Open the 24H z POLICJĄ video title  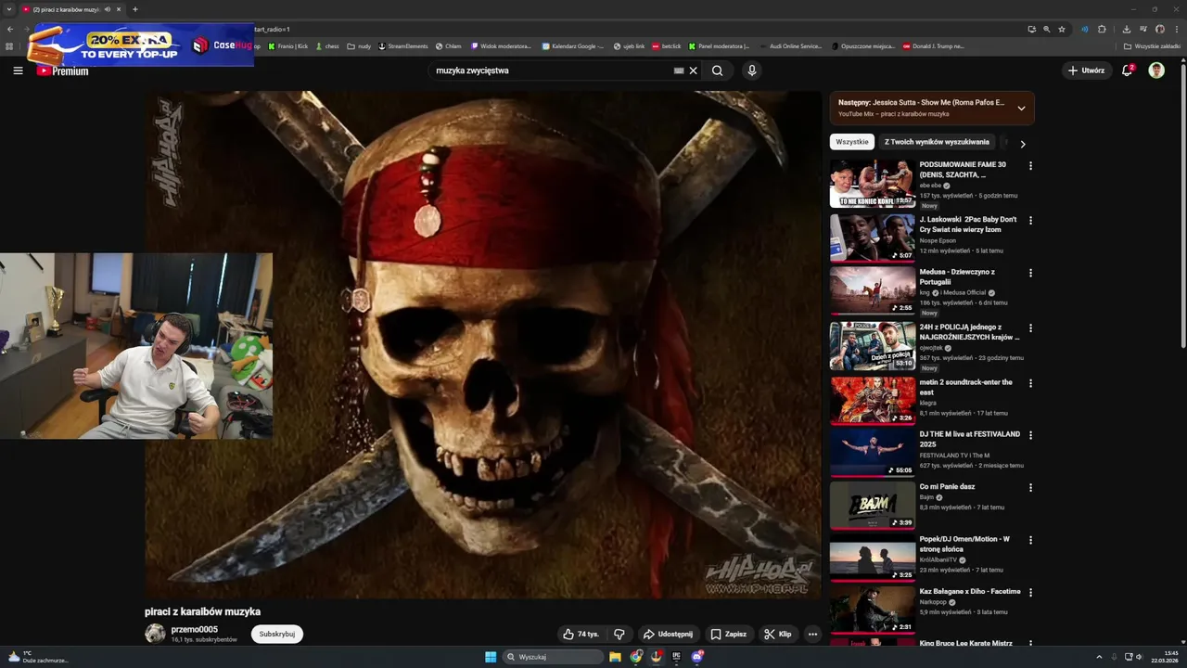pyautogui.click(x=969, y=332)
